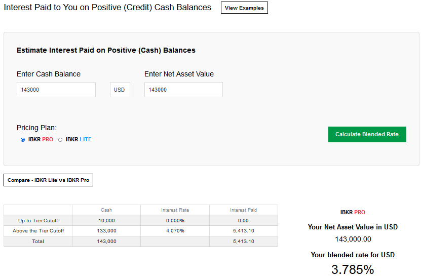
Task: Click the 10,000 cash cell
Action: coord(106,221)
